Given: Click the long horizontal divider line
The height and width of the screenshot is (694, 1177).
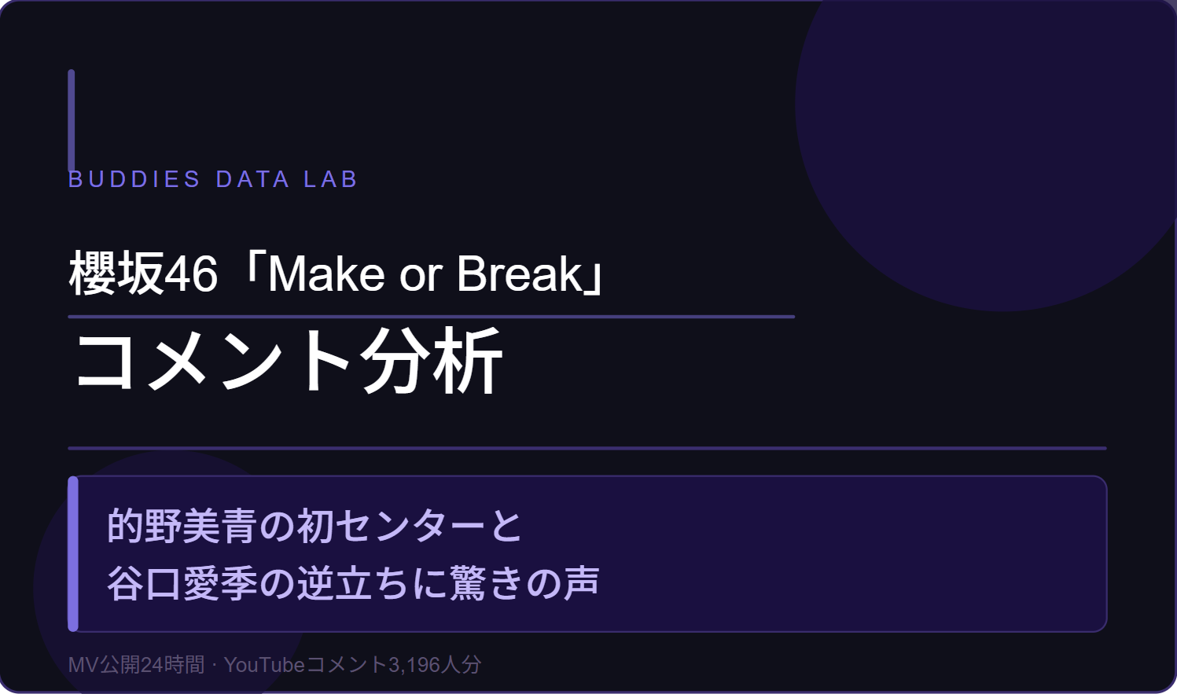Looking at the screenshot, I should click(x=587, y=448).
